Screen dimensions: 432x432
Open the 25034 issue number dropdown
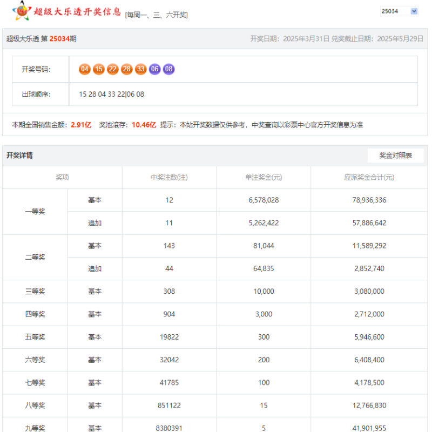(x=399, y=11)
